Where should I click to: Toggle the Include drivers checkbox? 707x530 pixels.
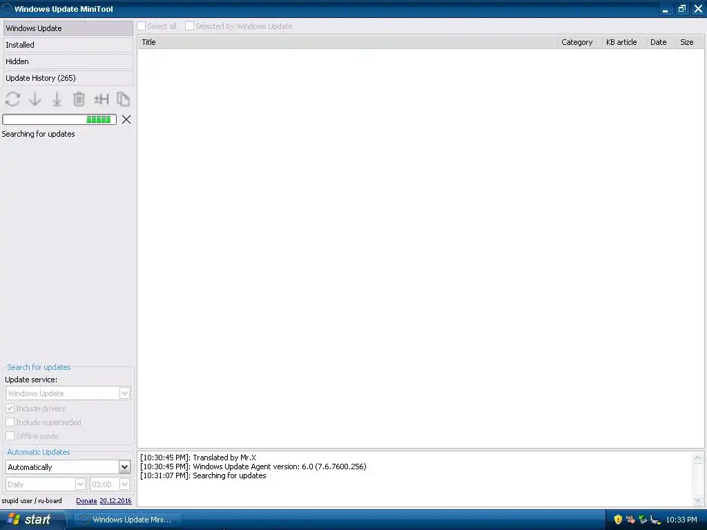(10, 409)
